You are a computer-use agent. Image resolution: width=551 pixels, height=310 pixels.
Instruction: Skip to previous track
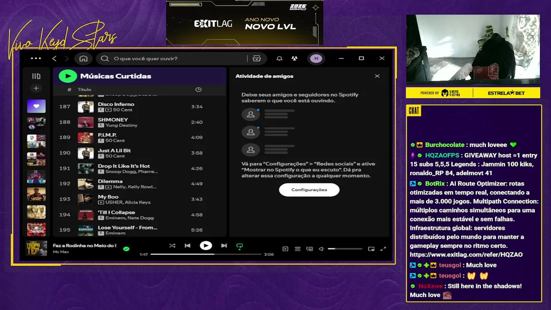(188, 246)
